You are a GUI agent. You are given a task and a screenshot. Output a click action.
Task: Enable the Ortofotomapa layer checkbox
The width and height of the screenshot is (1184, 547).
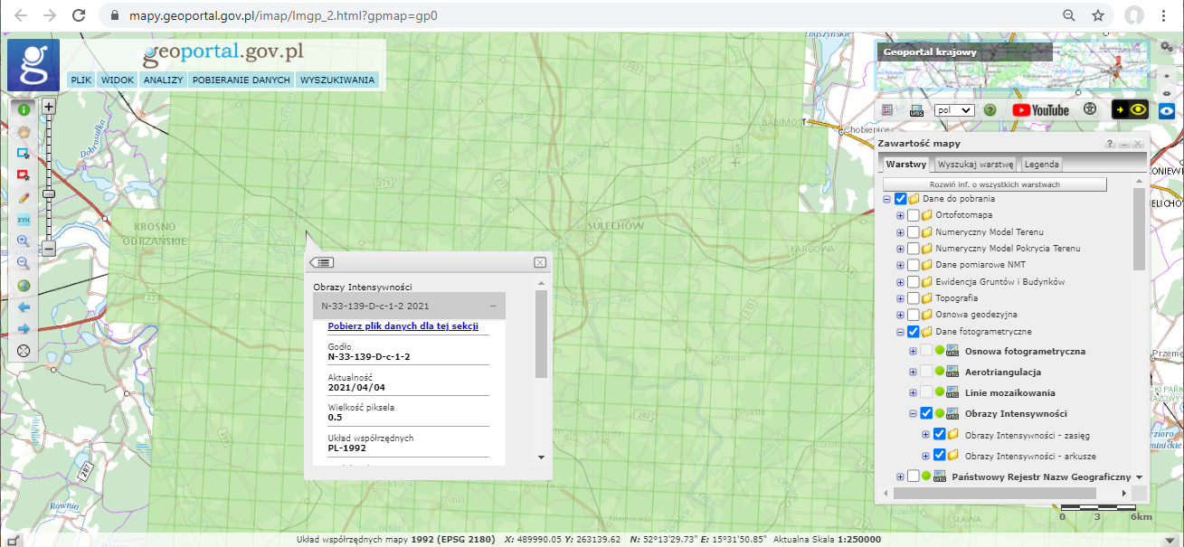[x=913, y=215]
